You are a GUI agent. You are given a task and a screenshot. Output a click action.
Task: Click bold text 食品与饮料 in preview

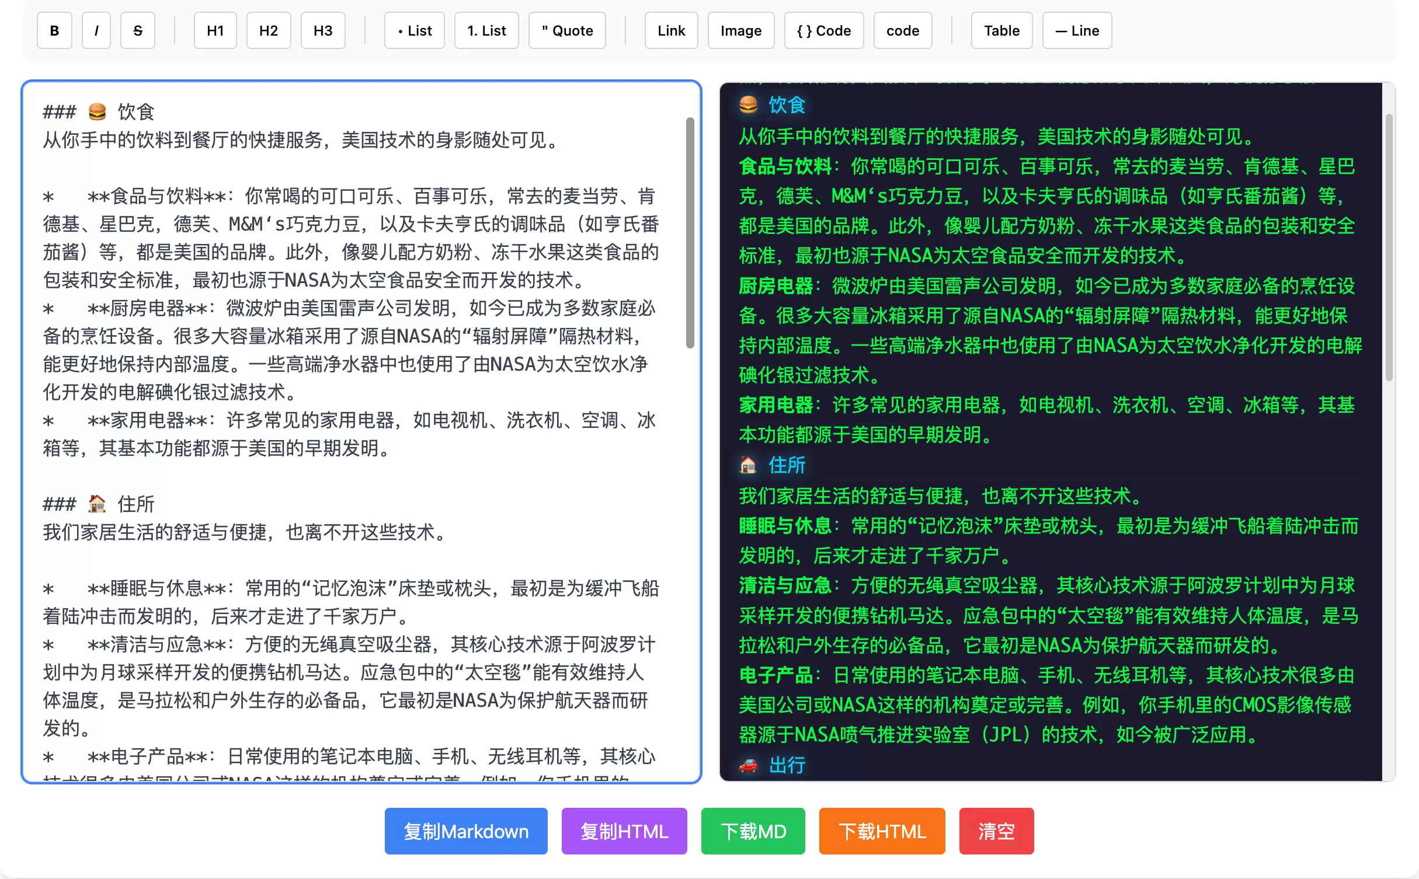pos(785,166)
